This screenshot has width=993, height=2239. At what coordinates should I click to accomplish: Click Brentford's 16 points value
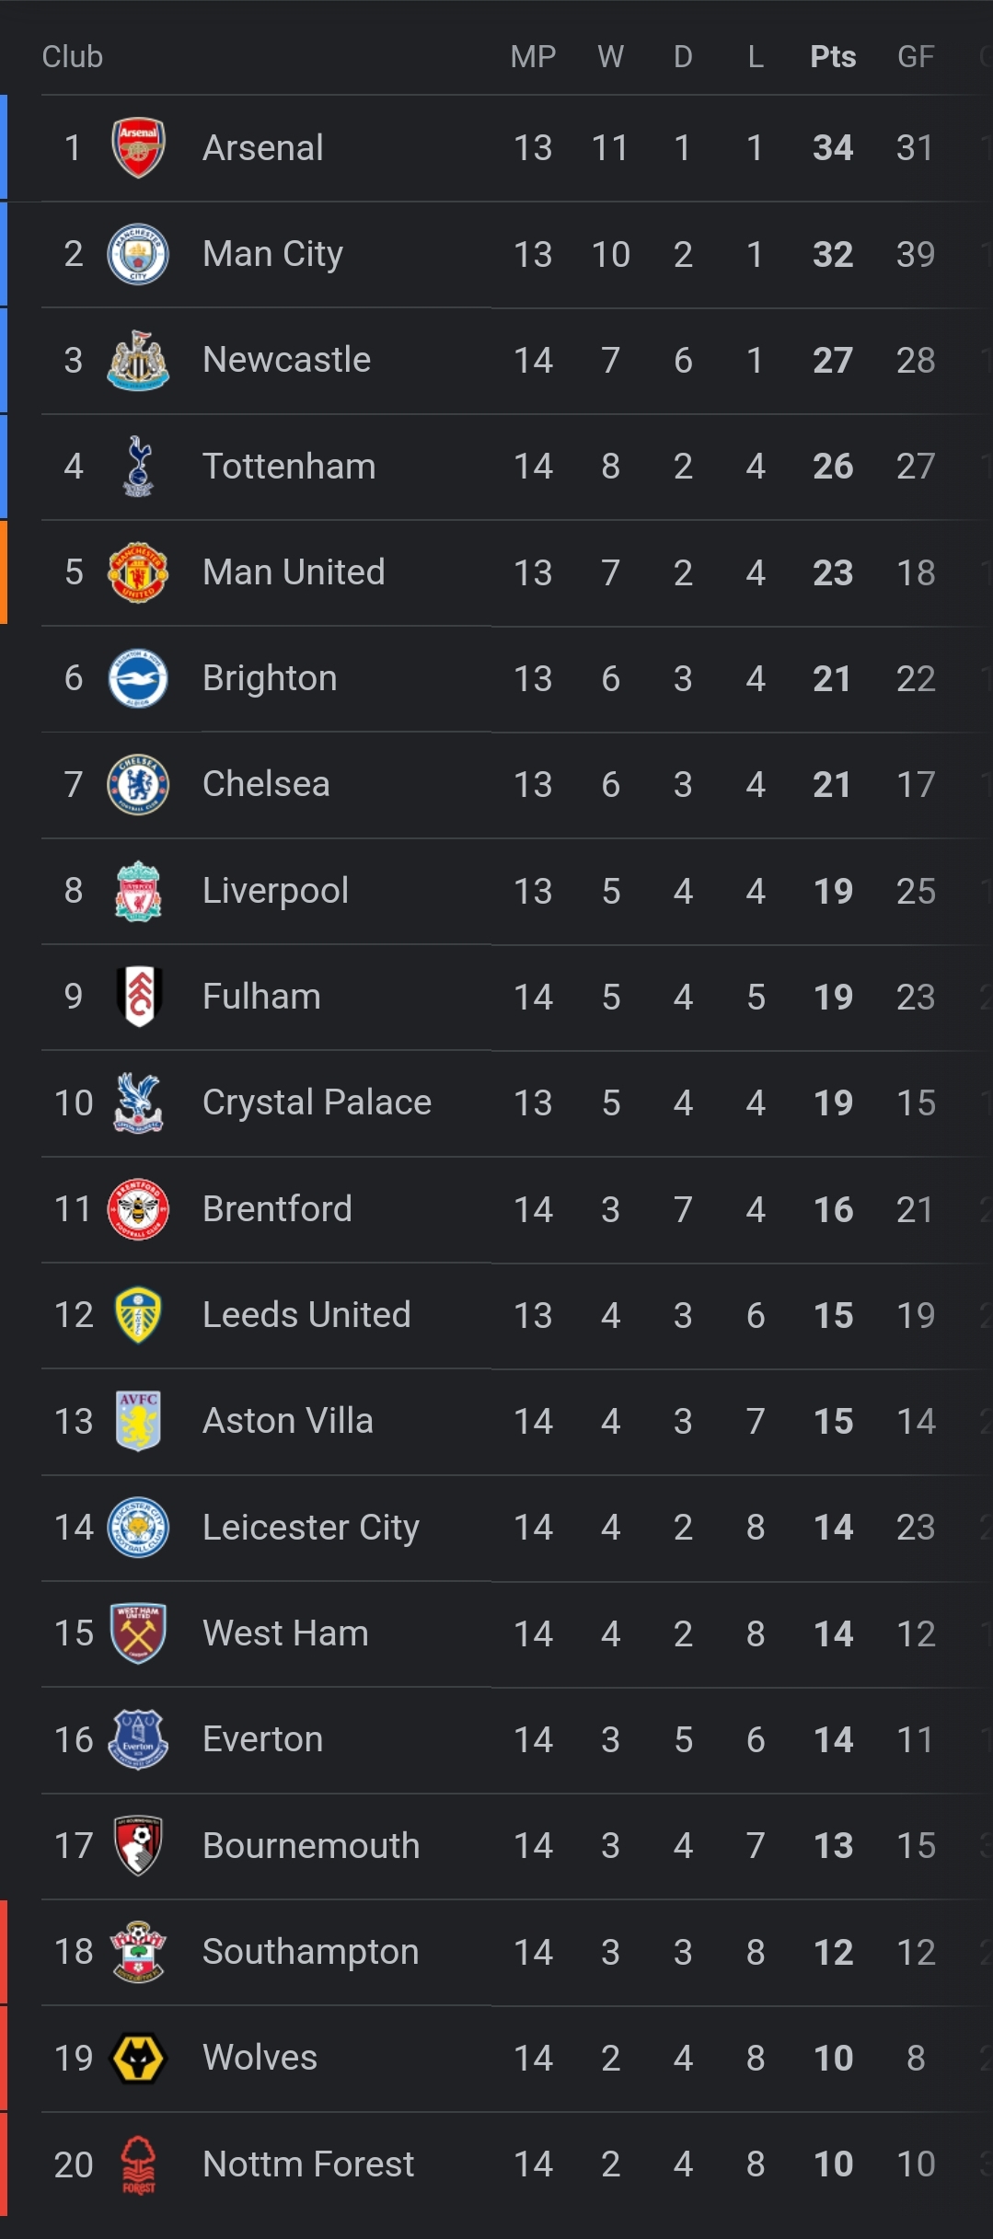click(833, 1209)
